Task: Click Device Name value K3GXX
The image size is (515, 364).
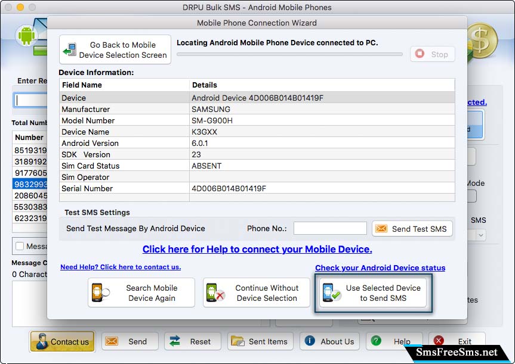Action: (204, 132)
